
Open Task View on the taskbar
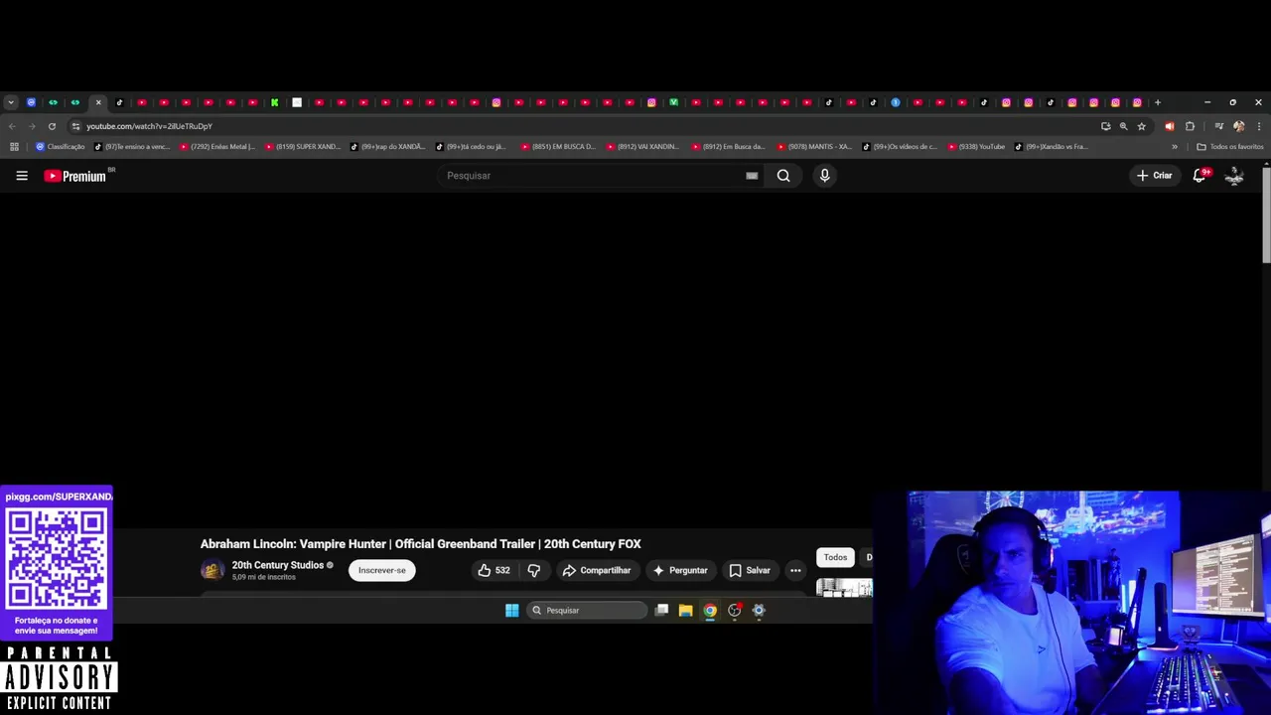pos(661,611)
